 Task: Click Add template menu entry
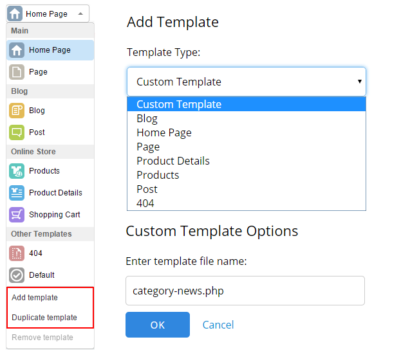coord(35,298)
